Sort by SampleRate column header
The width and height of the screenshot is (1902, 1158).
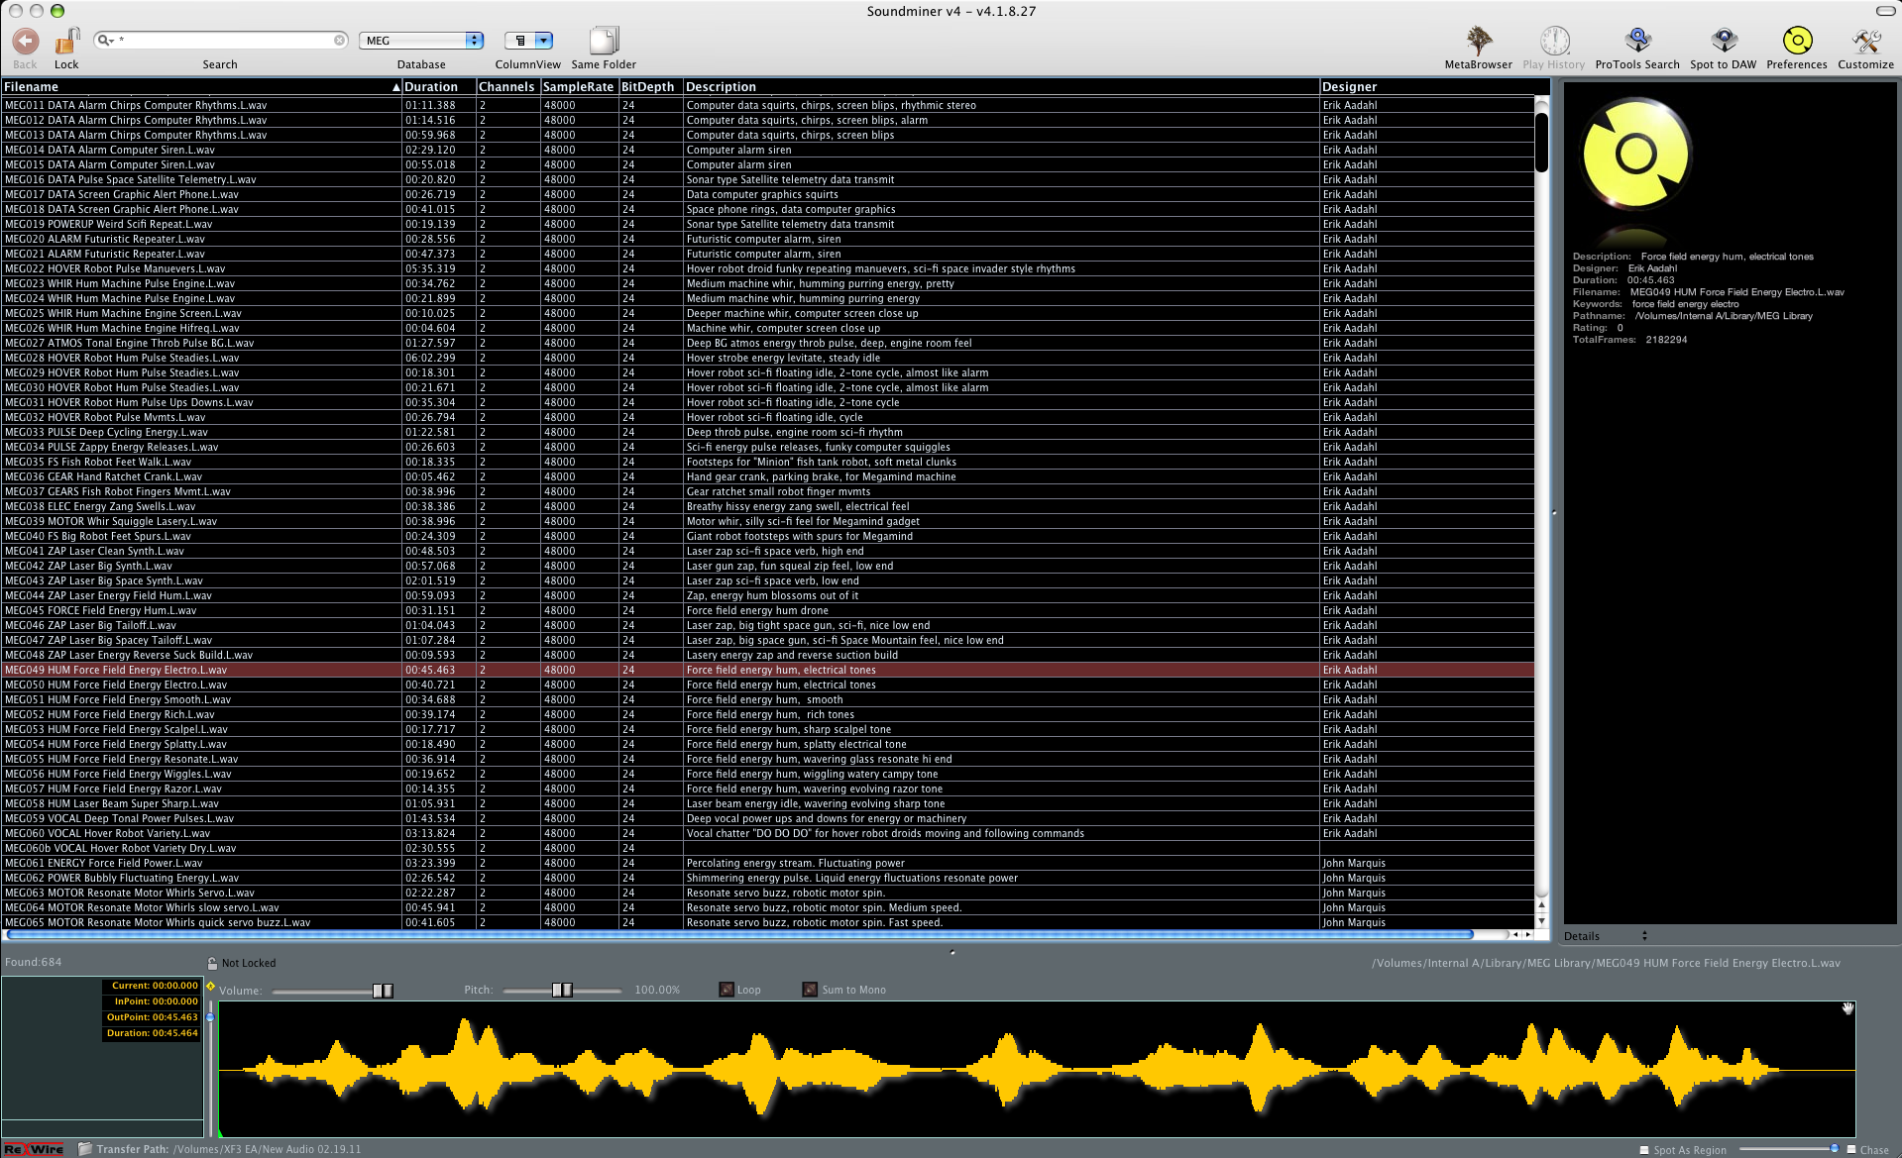click(x=579, y=87)
